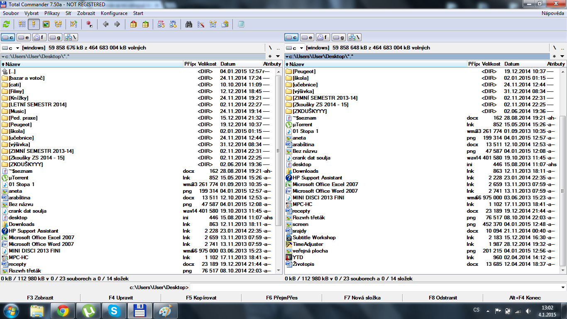The image size is (567, 319).
Task: Click the right panel vertical scrollbar
Action: pos(563,170)
